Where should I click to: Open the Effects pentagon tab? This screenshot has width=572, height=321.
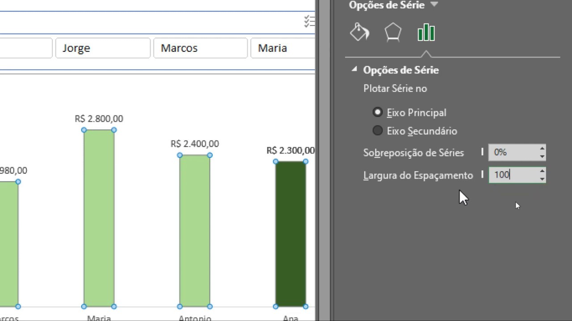pos(393,33)
